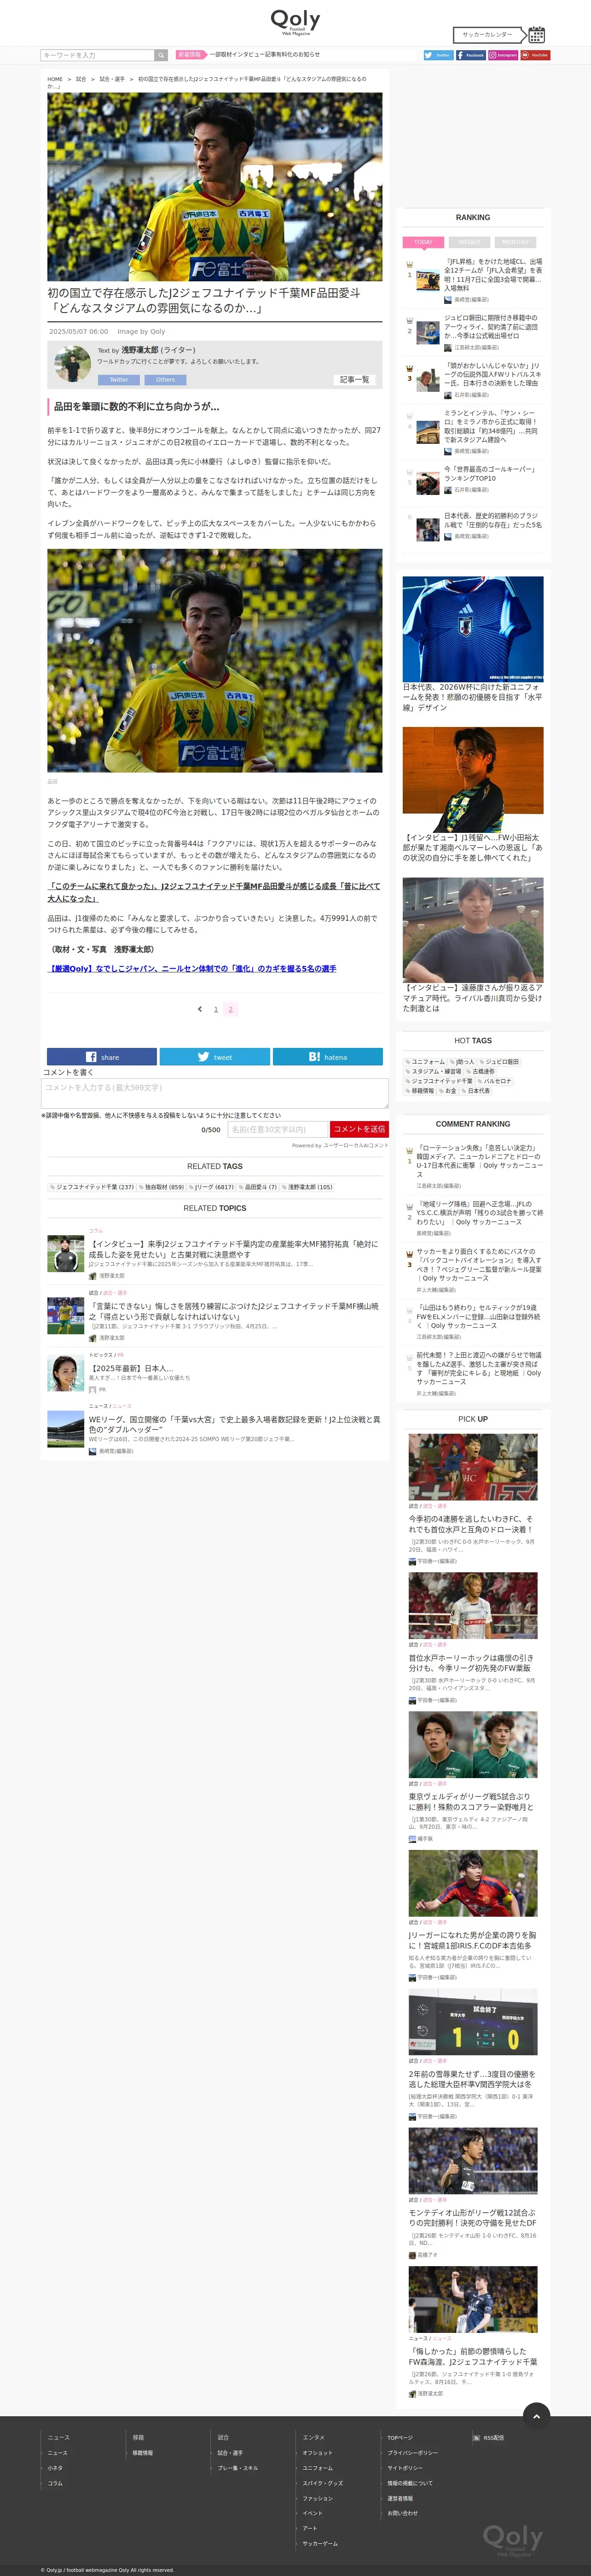Select the TODAY ranking tab
The width and height of the screenshot is (591, 2576).
(x=423, y=242)
